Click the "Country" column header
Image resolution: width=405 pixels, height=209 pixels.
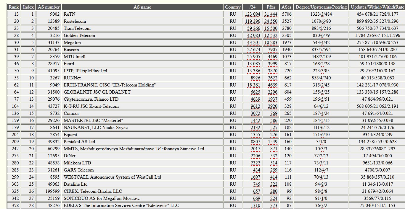click(x=233, y=7)
